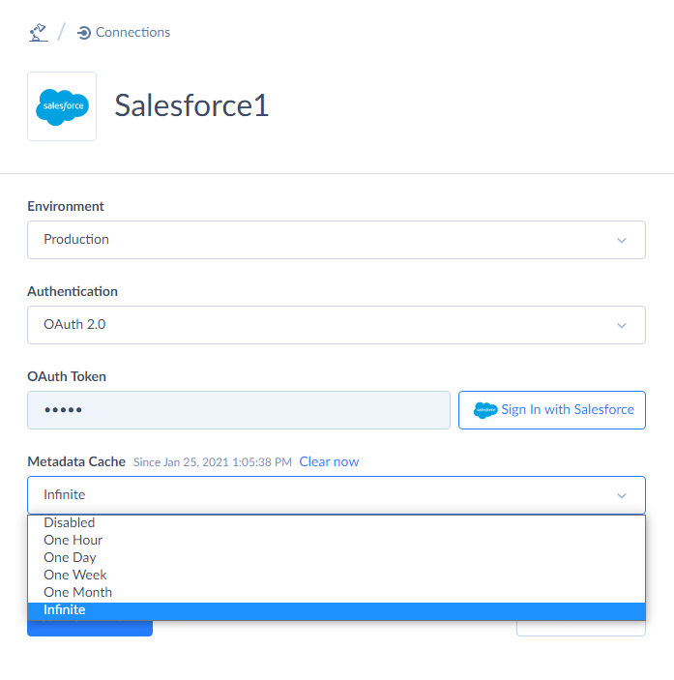Choose One Day cache option
Viewport: 674px width, 680px height.
337,558
